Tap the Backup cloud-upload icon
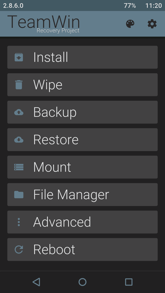 (x=19, y=112)
